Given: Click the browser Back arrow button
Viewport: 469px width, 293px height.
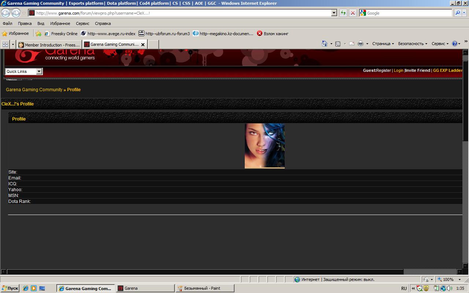Looking at the screenshot, I should (6, 13).
